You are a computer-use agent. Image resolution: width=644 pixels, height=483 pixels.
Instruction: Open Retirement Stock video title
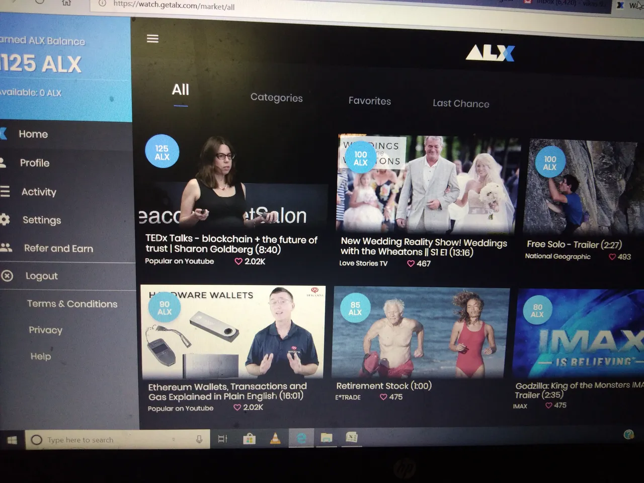coord(384,386)
